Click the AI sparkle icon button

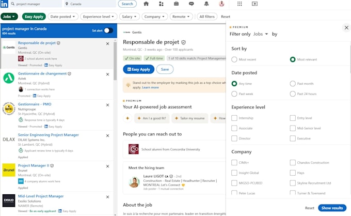click(x=127, y=118)
